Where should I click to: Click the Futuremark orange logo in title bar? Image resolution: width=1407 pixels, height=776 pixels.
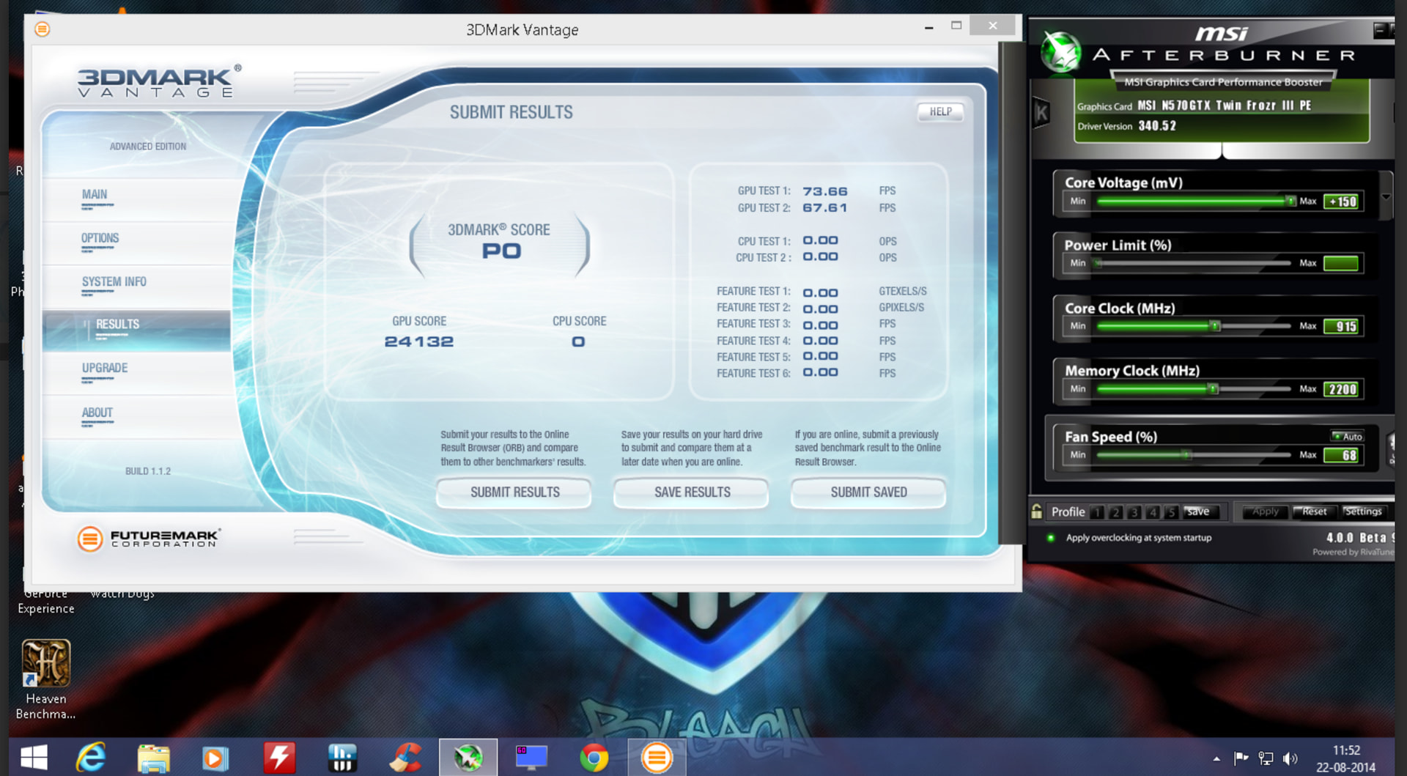click(x=43, y=29)
